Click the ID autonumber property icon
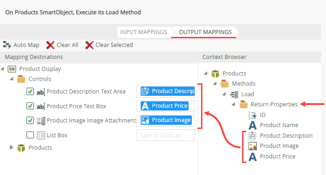The image size is (326, 175). click(x=252, y=115)
